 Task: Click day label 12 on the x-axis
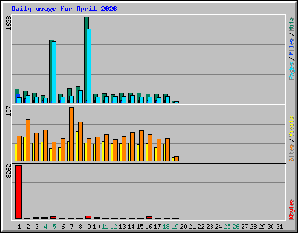(x=113, y=227)
